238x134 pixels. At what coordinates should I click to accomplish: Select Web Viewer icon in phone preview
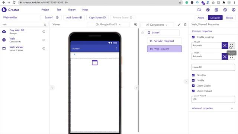(x=94, y=63)
